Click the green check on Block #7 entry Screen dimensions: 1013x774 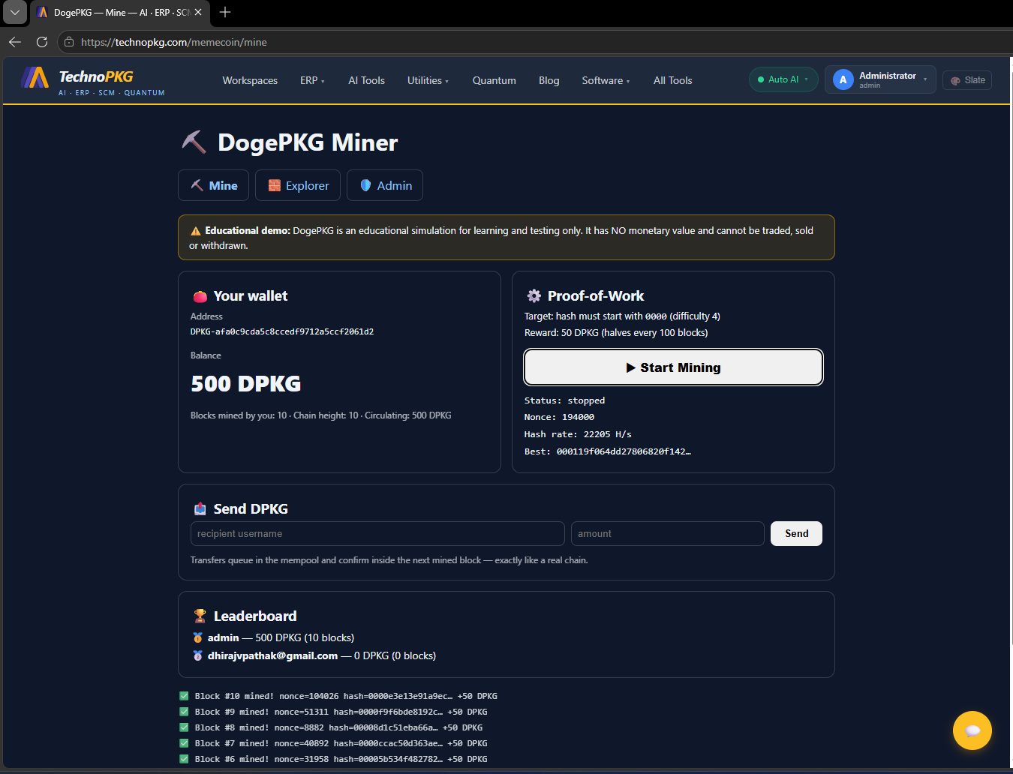[x=184, y=743]
